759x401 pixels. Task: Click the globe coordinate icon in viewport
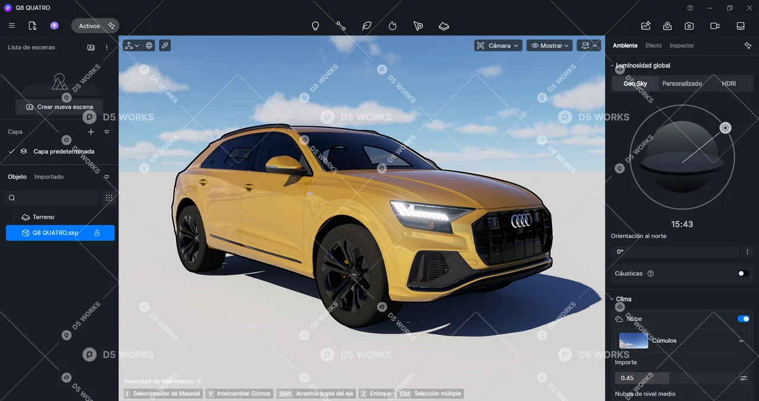[x=149, y=46]
